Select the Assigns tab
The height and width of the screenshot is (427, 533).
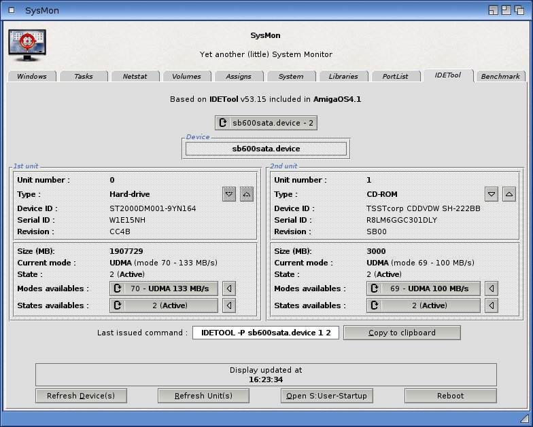[x=239, y=76]
